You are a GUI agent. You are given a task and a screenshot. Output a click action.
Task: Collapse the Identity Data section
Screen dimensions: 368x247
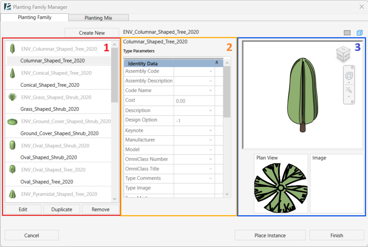point(217,63)
